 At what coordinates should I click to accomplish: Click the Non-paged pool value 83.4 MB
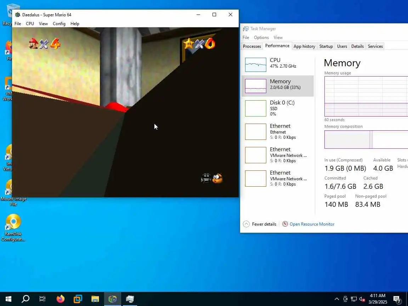[368, 204]
